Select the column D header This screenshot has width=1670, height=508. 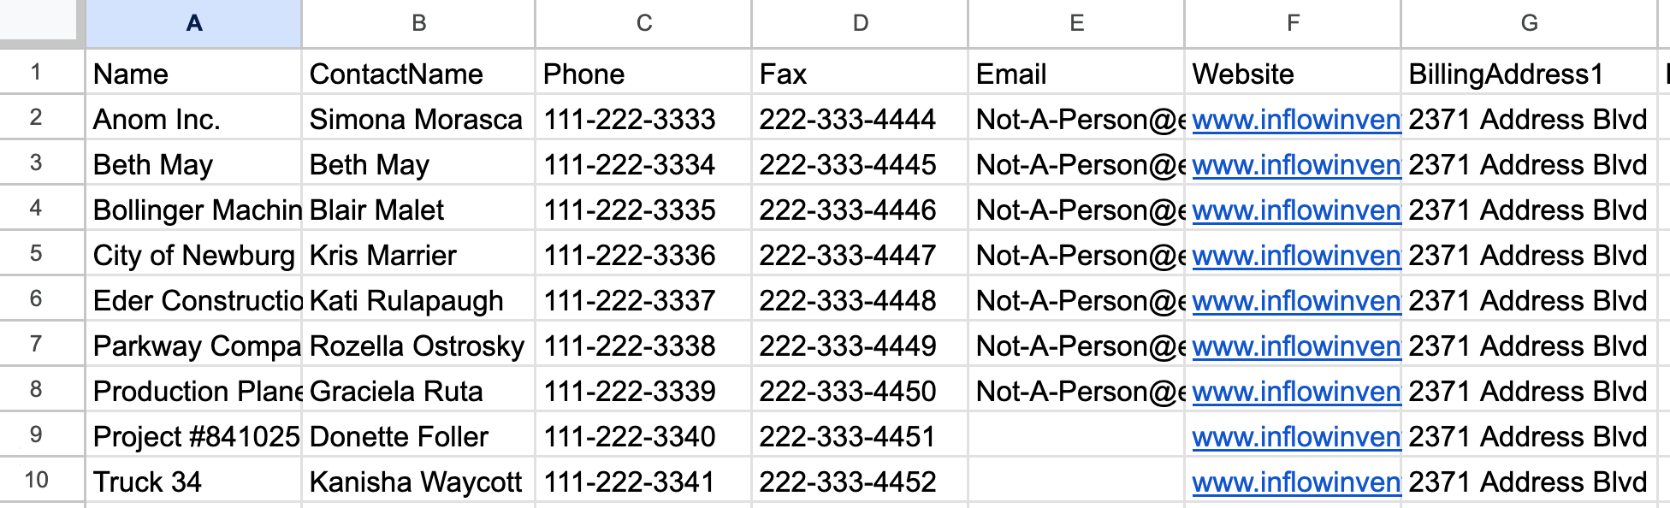(860, 23)
